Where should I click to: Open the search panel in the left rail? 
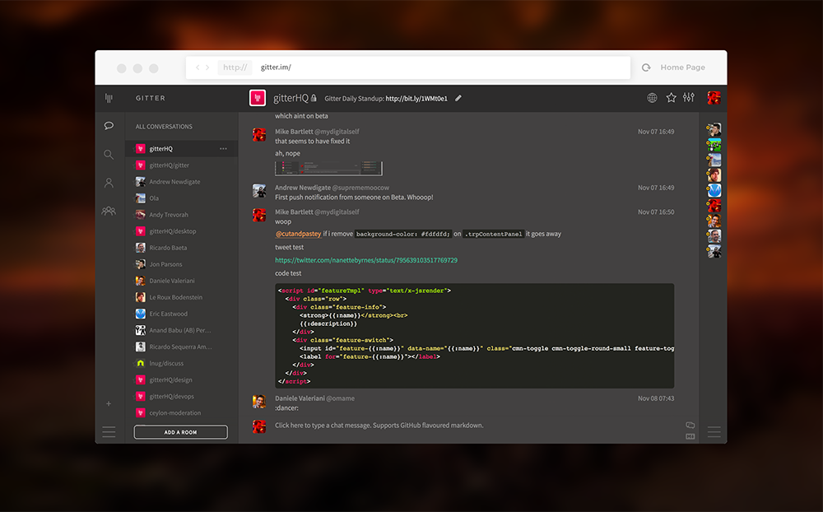108,154
